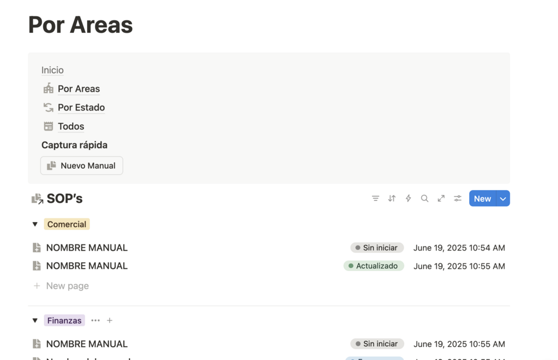Collapse the Finanzas group triangle
This screenshot has width=558, height=360.
pyautogui.click(x=35, y=321)
